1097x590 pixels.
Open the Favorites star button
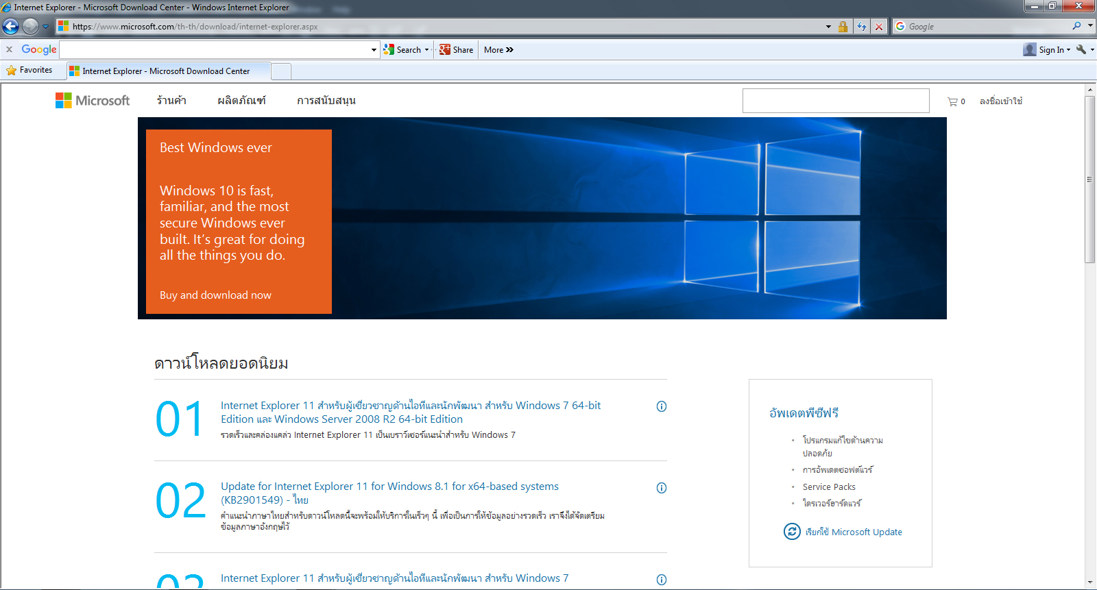pos(29,70)
